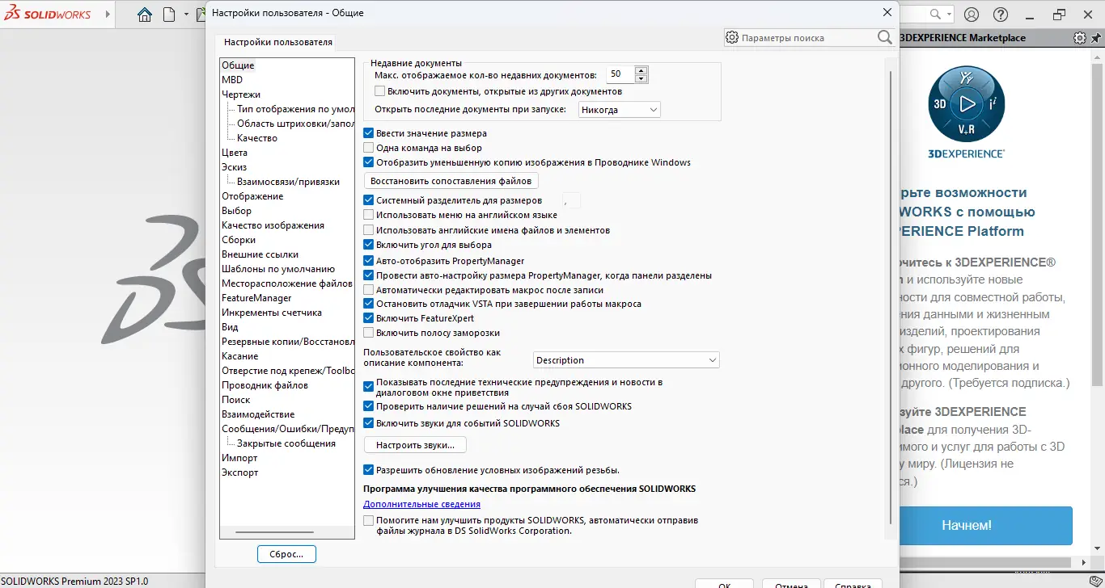Select 'Чертежи' category in tree

click(x=241, y=94)
